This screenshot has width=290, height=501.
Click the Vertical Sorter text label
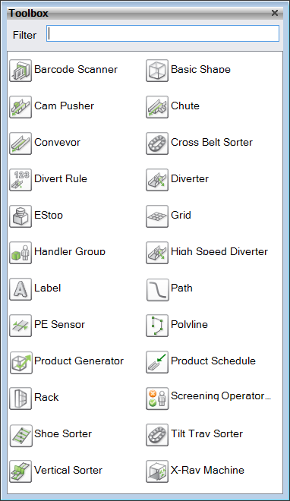tap(68, 470)
